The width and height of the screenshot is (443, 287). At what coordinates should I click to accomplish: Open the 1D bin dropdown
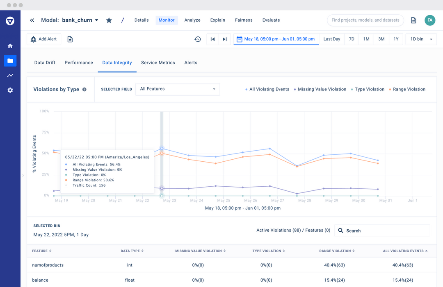click(421, 39)
